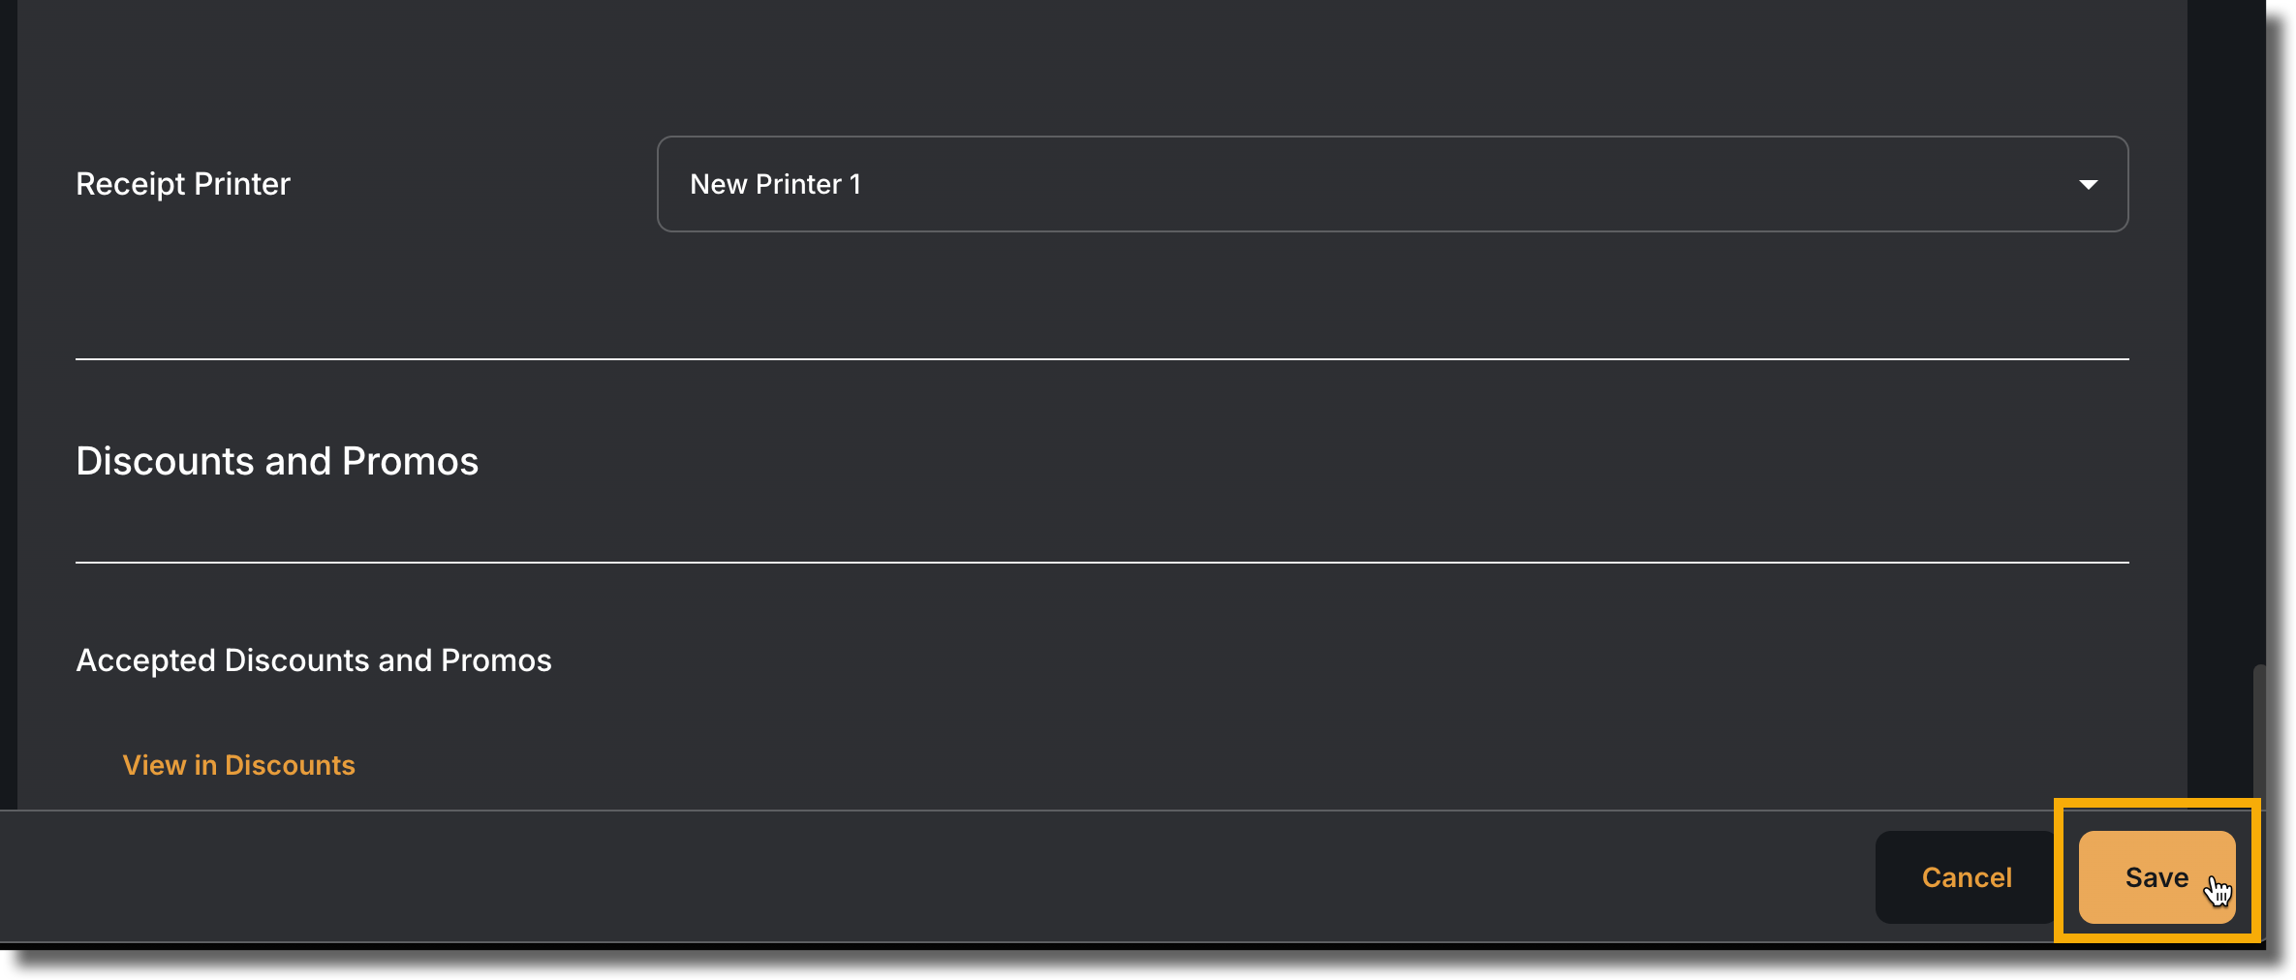The image size is (2296, 980).
Task: Click the Receipt Printer field label
Action: tap(183, 184)
